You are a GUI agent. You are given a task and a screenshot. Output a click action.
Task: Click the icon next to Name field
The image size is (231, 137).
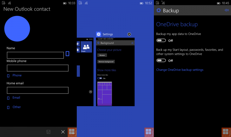pos(68,53)
